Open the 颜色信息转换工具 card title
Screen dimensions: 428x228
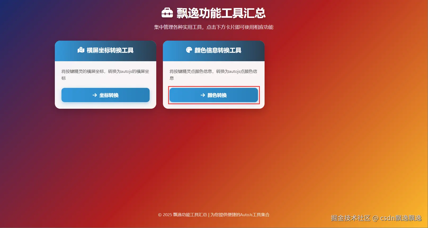(218, 50)
